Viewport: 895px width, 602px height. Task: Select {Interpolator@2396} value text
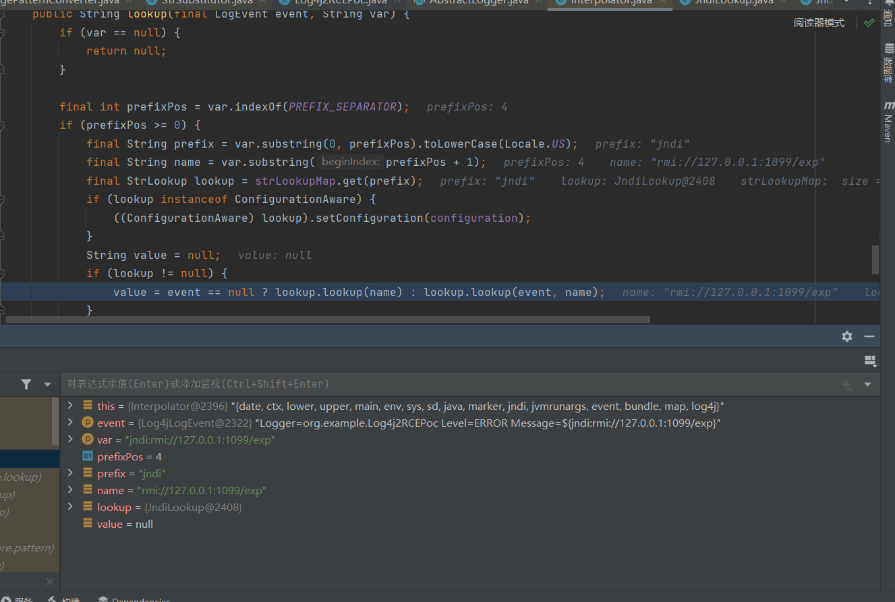[178, 406]
